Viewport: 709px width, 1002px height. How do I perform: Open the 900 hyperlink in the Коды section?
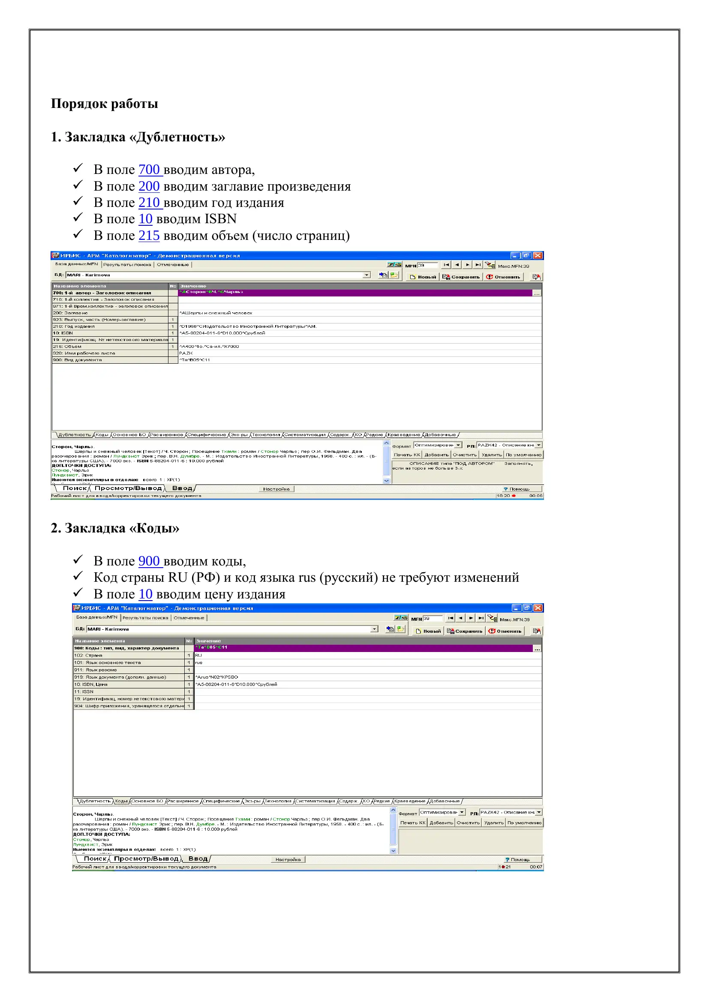[x=150, y=561]
